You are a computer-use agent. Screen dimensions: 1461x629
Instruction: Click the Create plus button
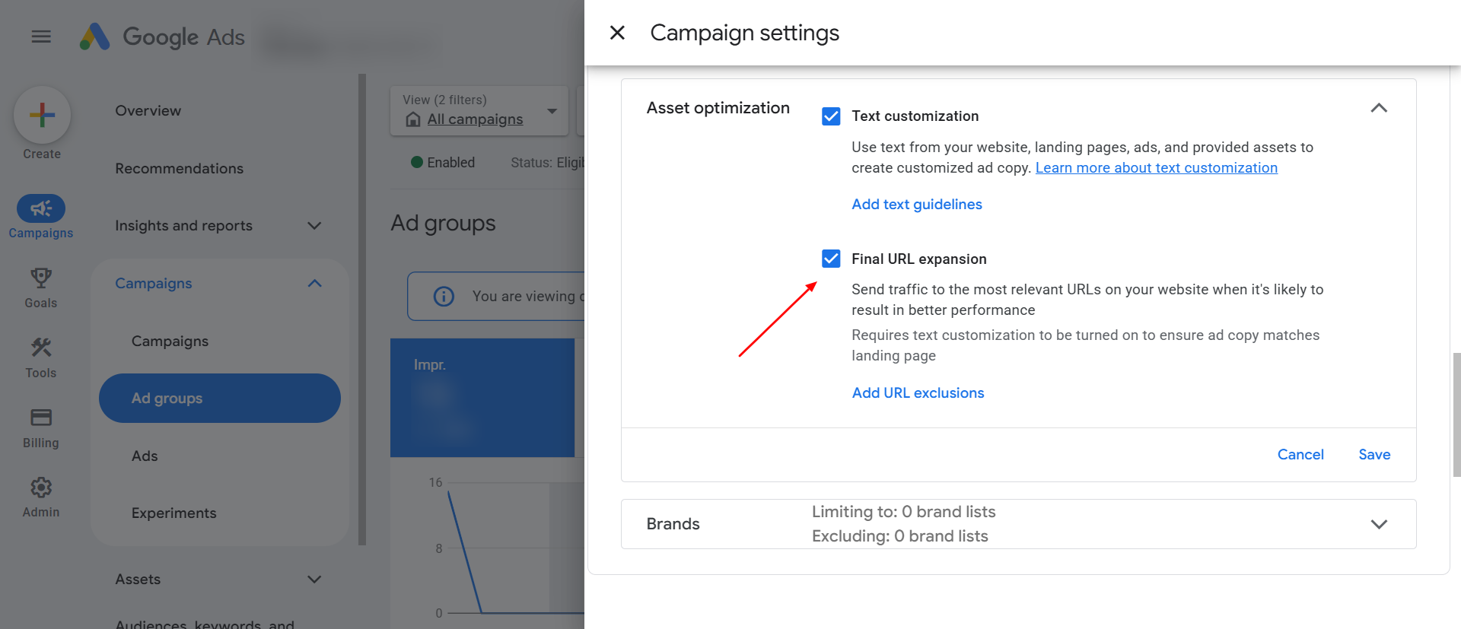pos(42,115)
